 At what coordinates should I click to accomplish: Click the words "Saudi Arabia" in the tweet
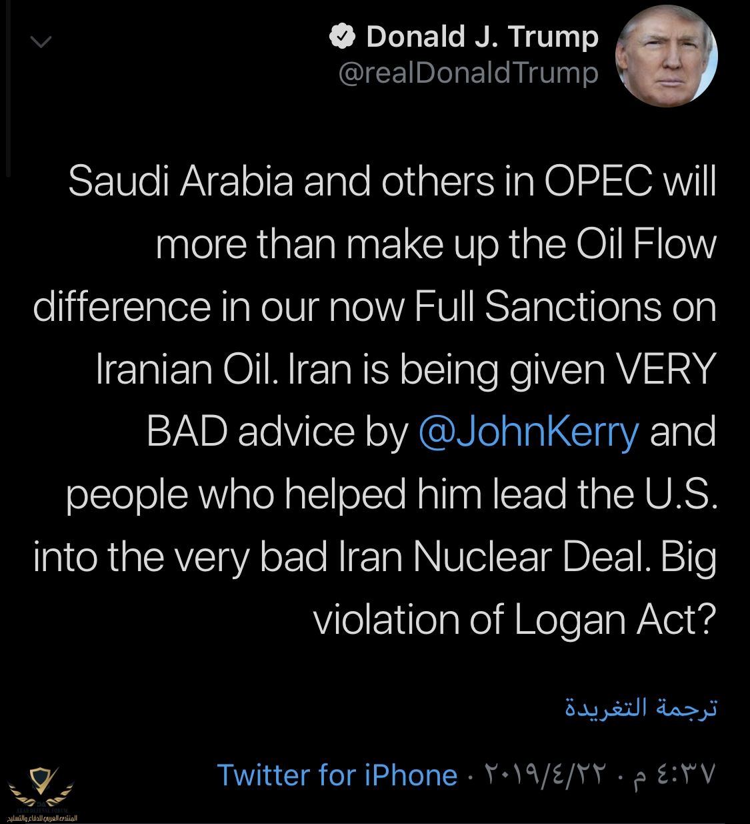coord(181,181)
